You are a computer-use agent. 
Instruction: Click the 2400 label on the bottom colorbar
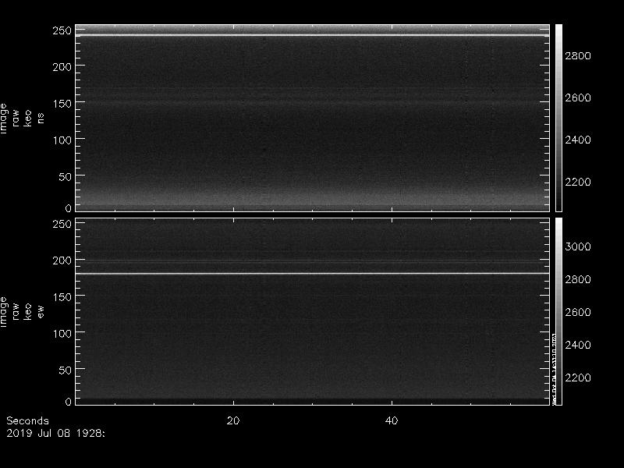pos(583,345)
